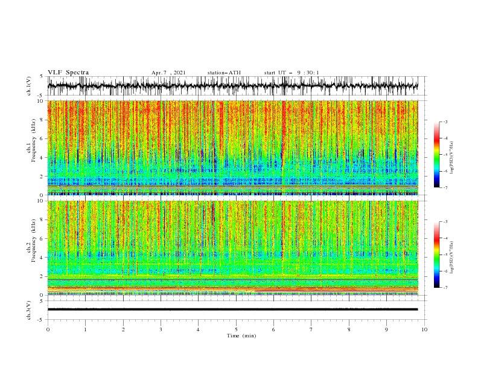Click time axis tick label "7"
The width and height of the screenshot is (478, 370).
[311, 329]
